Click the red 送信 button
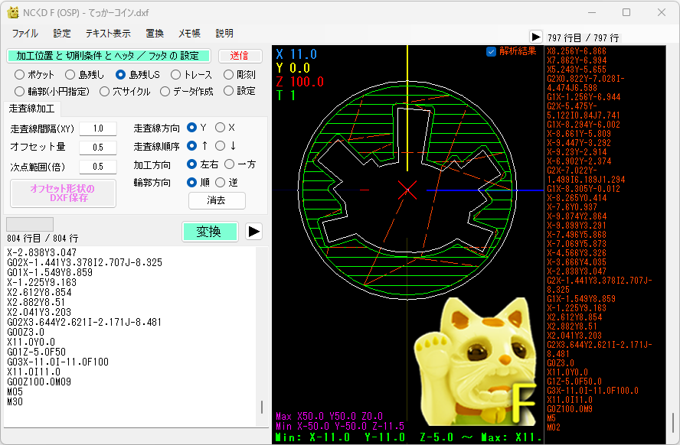Image resolution: width=680 pixels, height=445 pixels. pyautogui.click(x=240, y=56)
